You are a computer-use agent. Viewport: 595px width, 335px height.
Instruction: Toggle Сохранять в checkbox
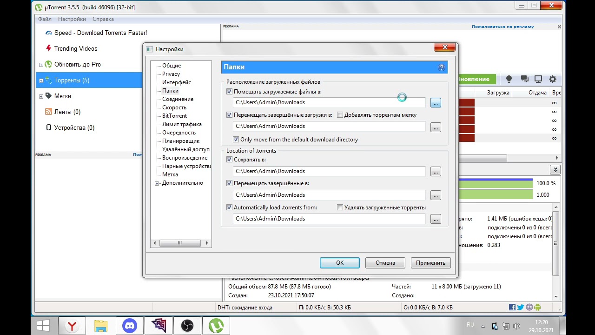(x=229, y=160)
